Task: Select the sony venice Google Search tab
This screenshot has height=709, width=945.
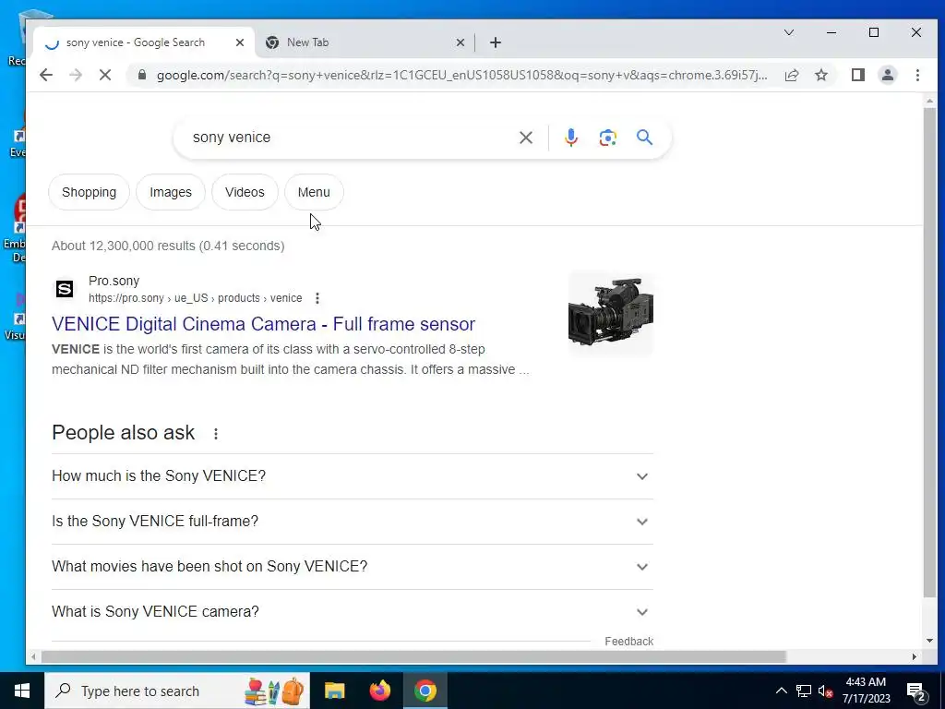Action: (143, 42)
